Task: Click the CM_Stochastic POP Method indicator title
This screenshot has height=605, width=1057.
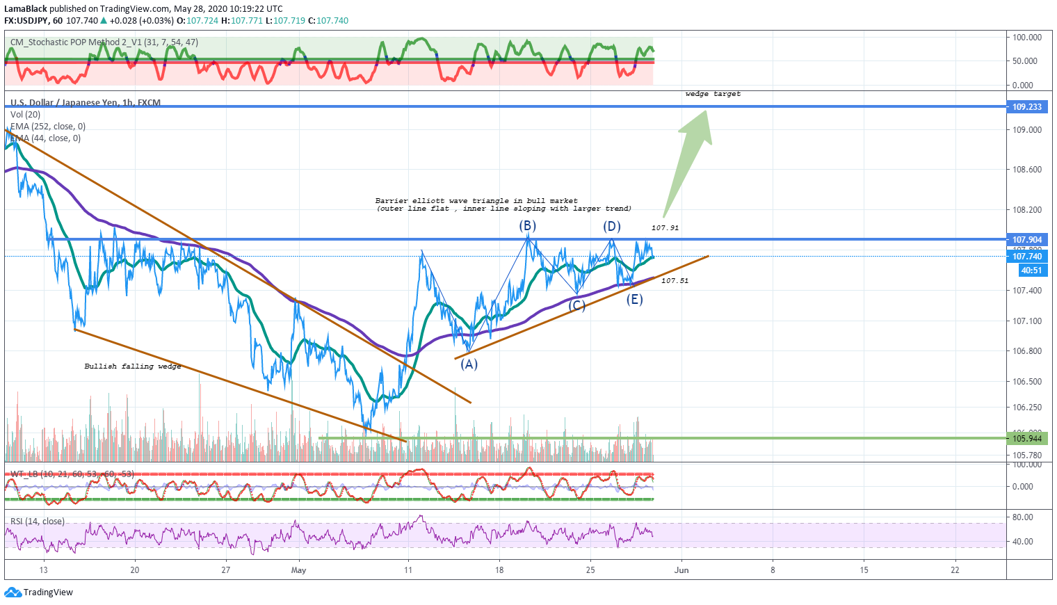Action: tap(104, 42)
